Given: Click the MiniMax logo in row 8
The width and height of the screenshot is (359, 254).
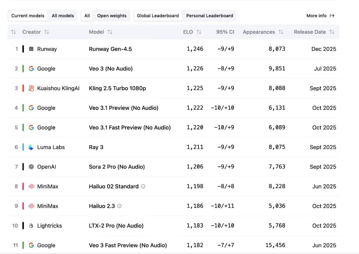Looking at the screenshot, I should 31,187.
